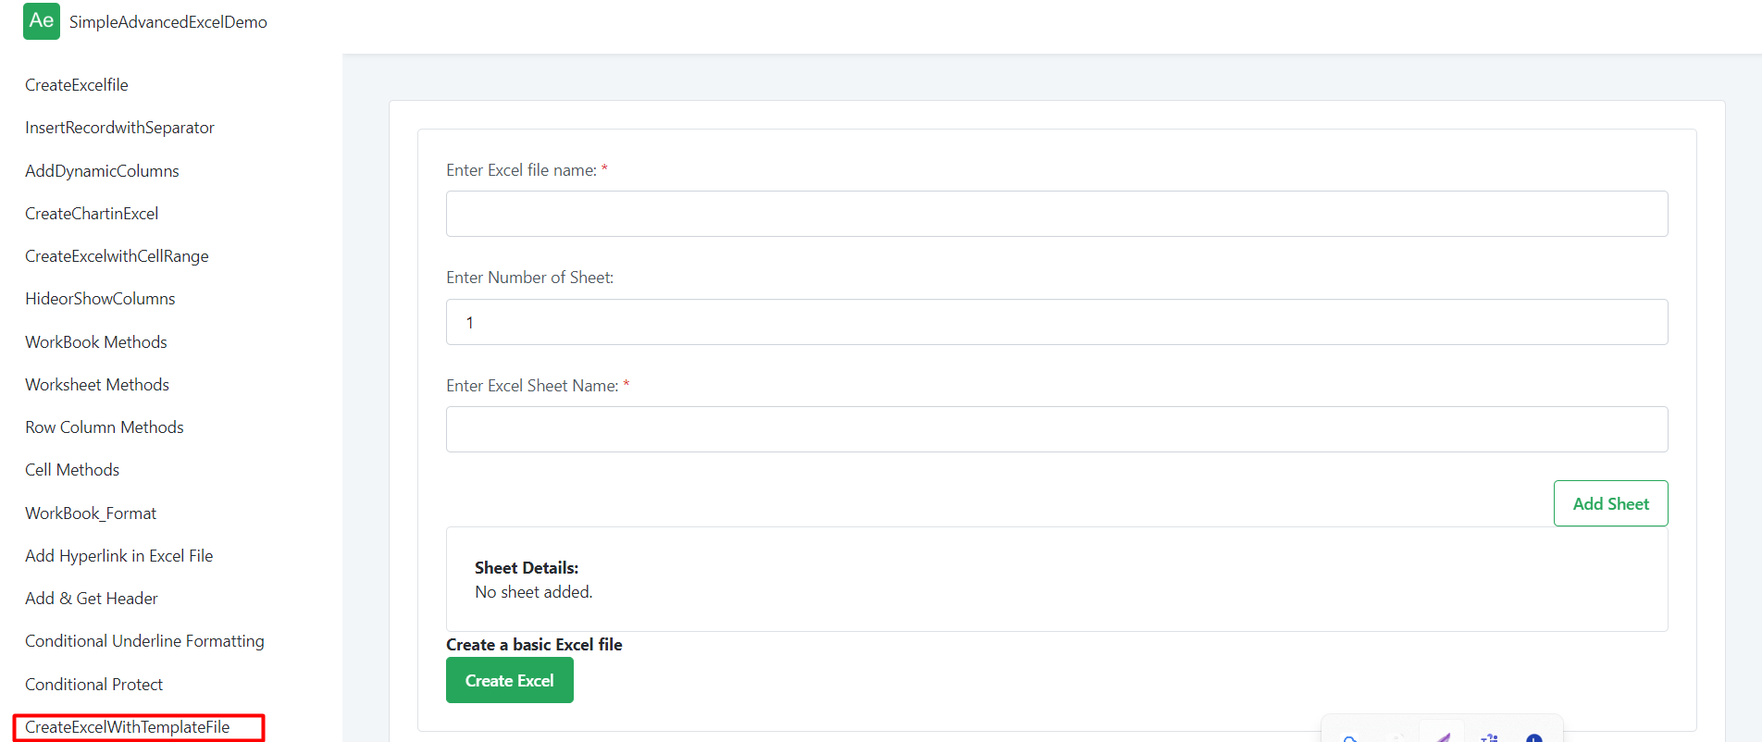Open the CreateChartinExcel menu item
The image size is (1762, 742).
[92, 214]
